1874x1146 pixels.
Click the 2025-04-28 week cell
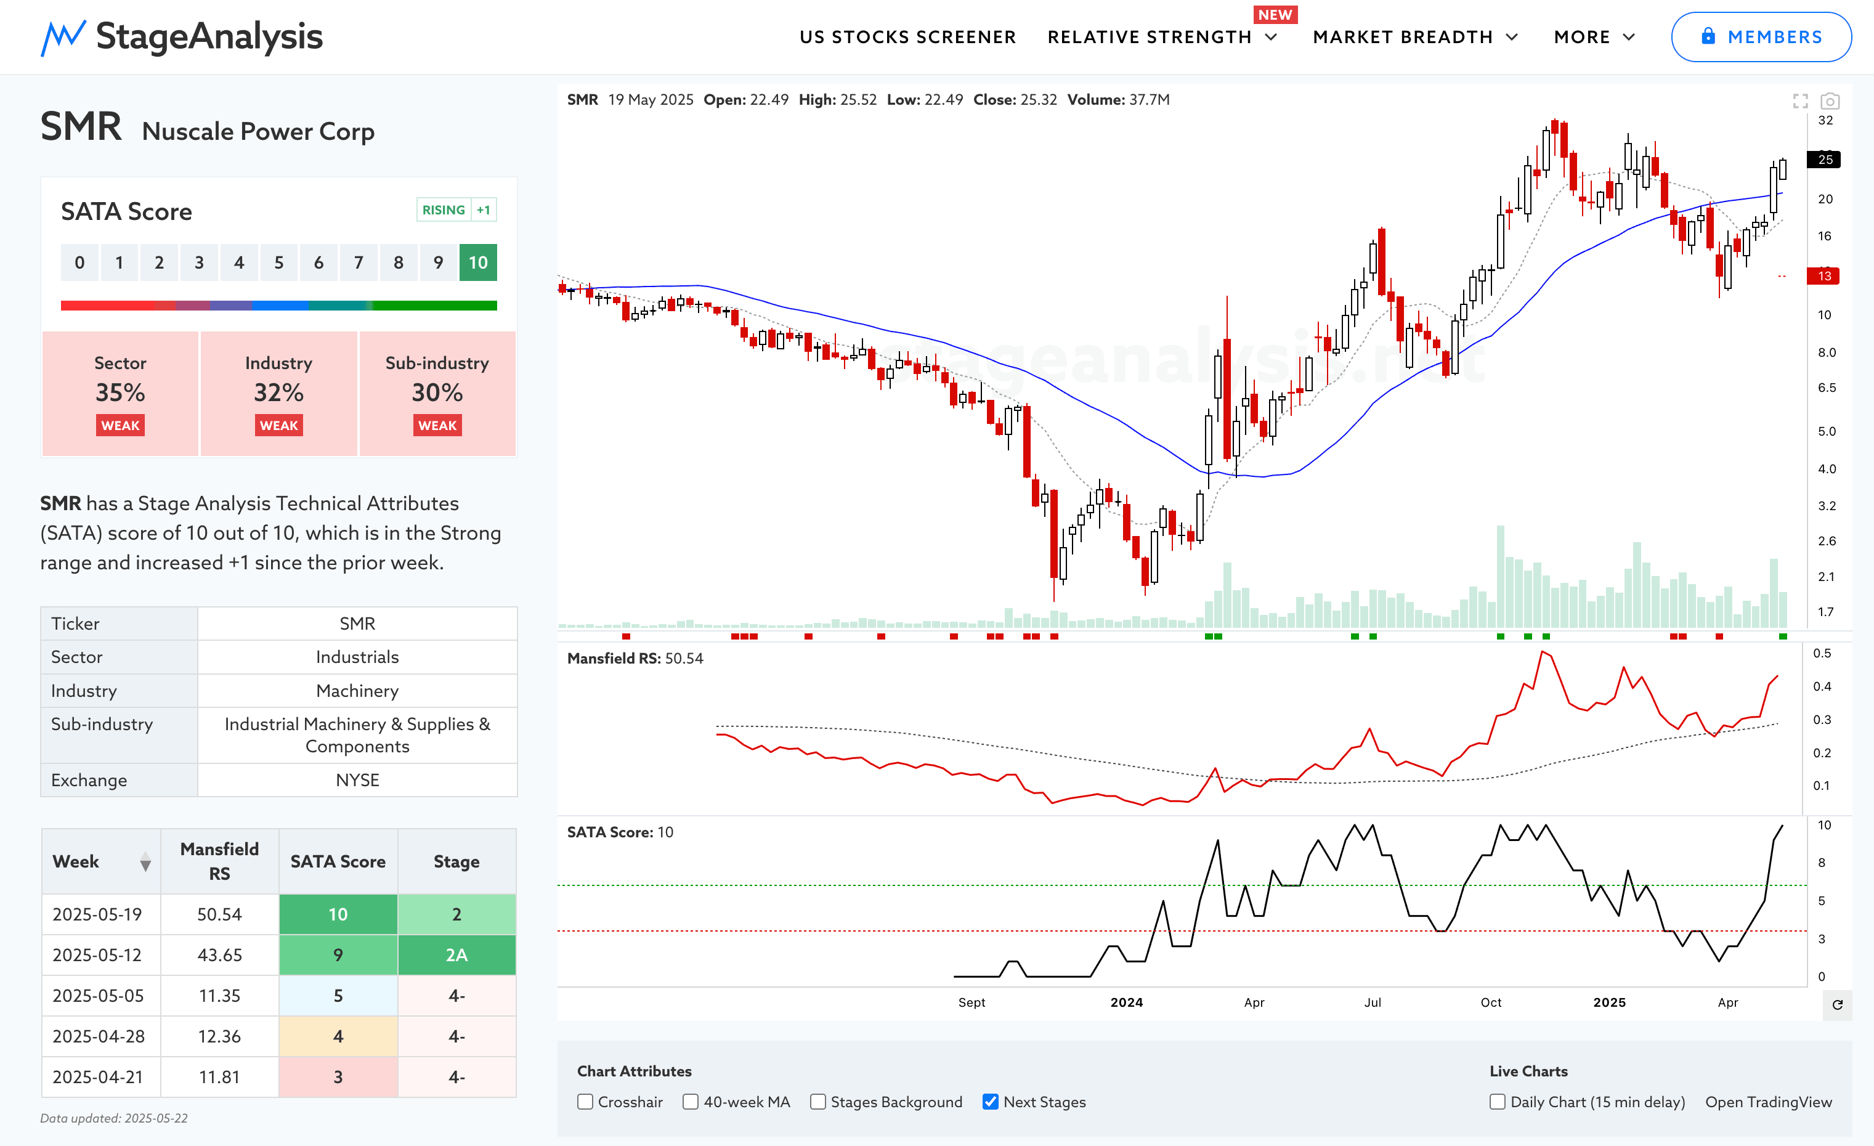pyautogui.click(x=101, y=1036)
